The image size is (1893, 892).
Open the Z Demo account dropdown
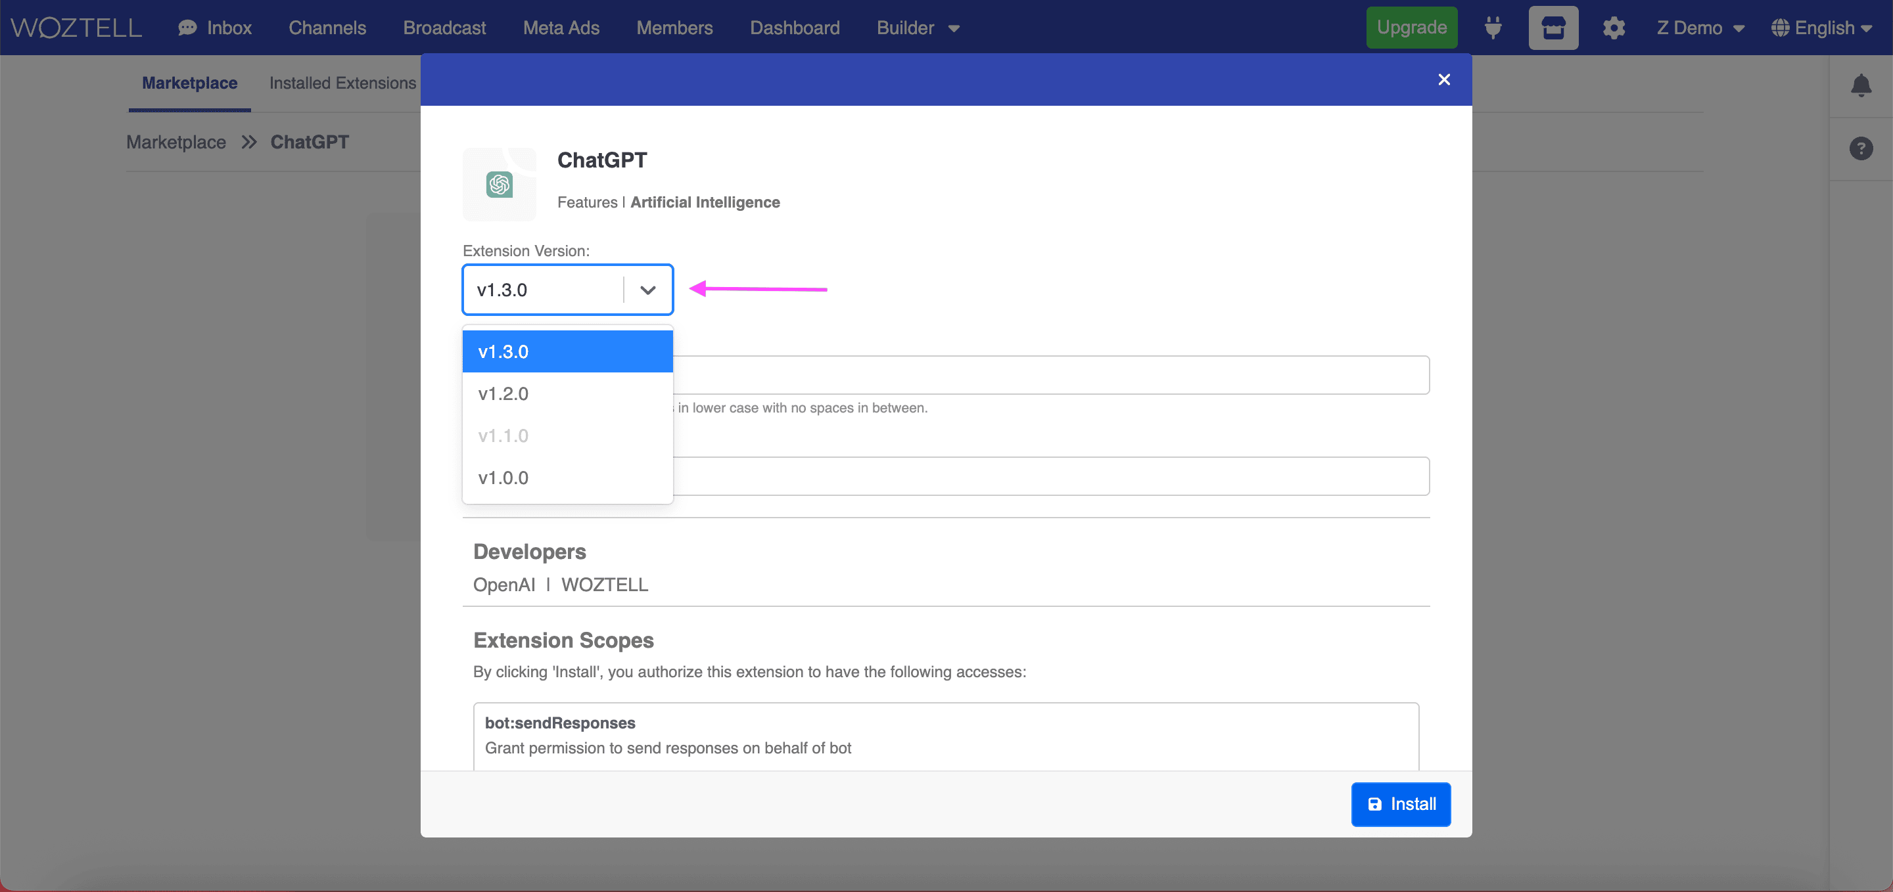point(1700,28)
